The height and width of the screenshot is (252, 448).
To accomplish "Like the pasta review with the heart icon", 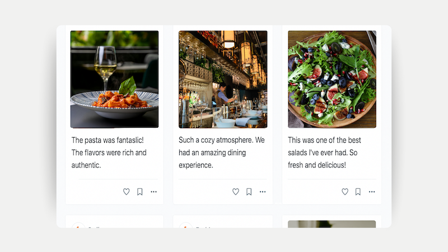I will tap(127, 192).
